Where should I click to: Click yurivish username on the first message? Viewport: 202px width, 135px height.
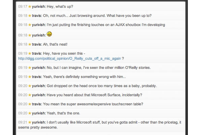point(39,6)
